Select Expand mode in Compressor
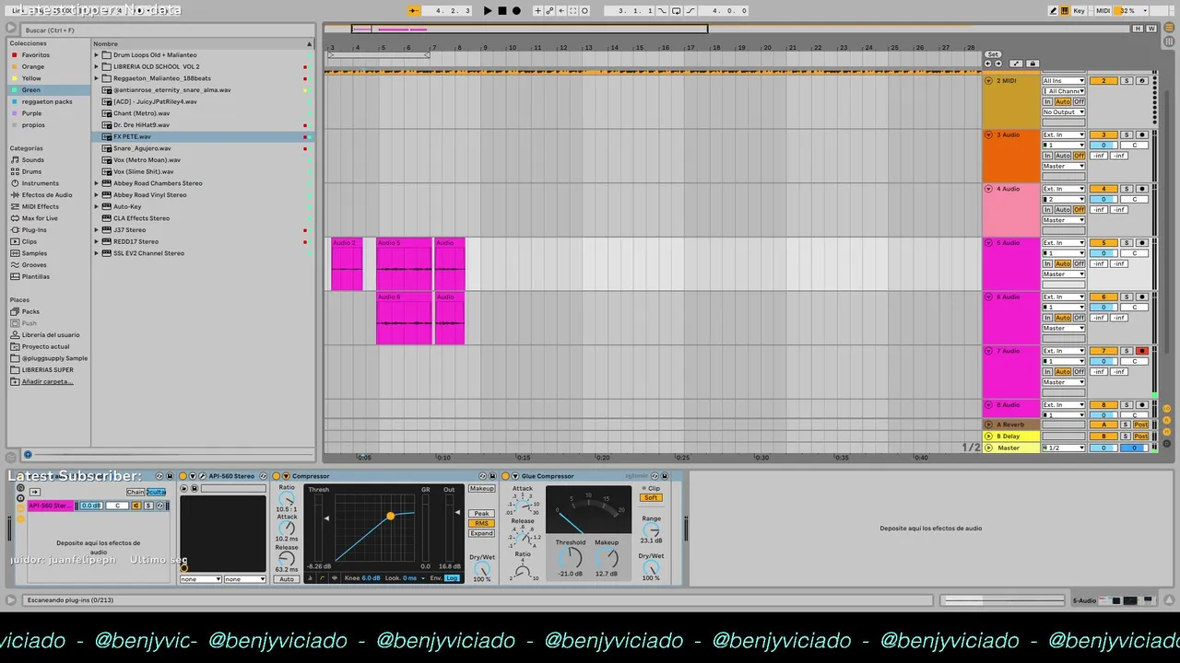This screenshot has width=1180, height=663. 481,533
